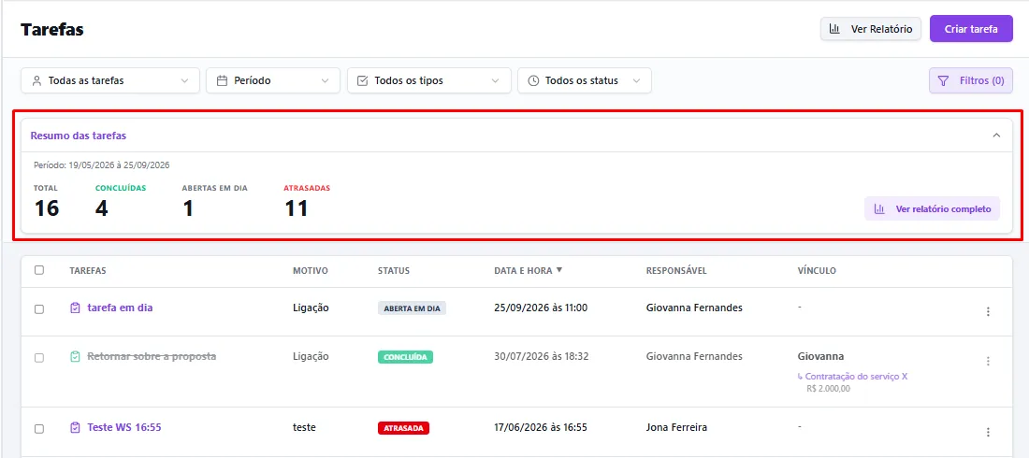Click the checkbox icon in Todos os tipos
Screen dimensions: 1029x458
click(362, 80)
